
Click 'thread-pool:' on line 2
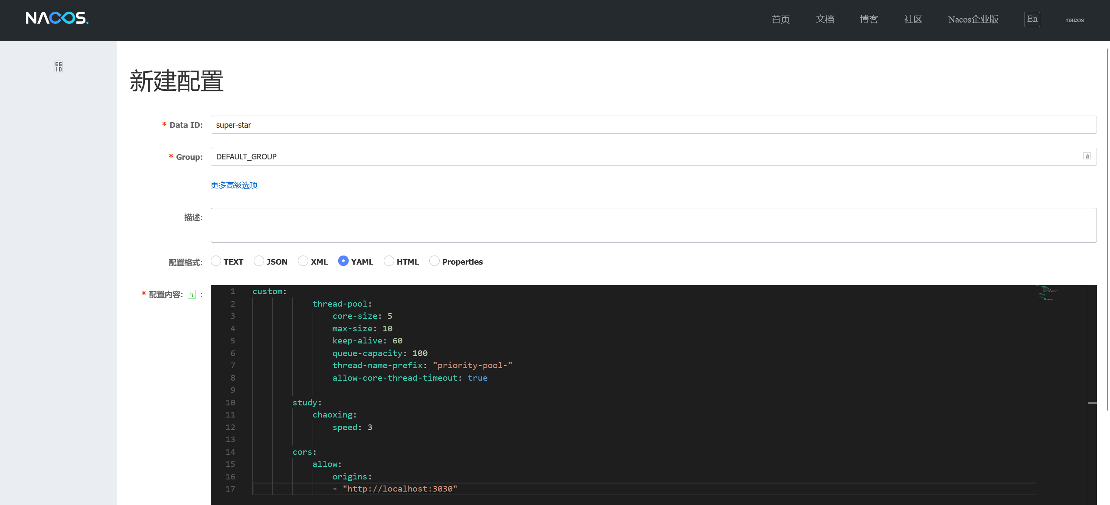(x=342, y=304)
